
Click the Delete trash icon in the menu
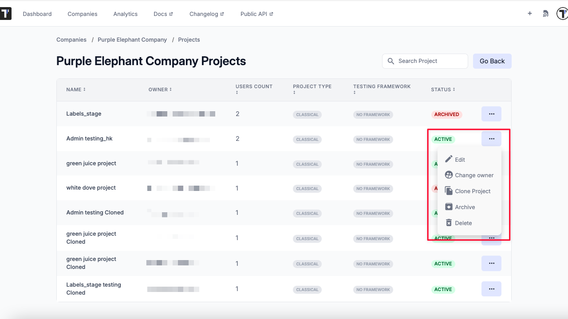pyautogui.click(x=449, y=222)
